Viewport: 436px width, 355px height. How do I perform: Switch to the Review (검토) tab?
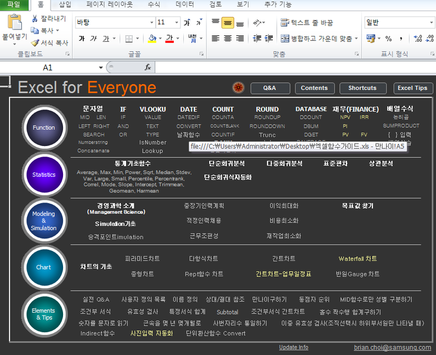point(216,5)
